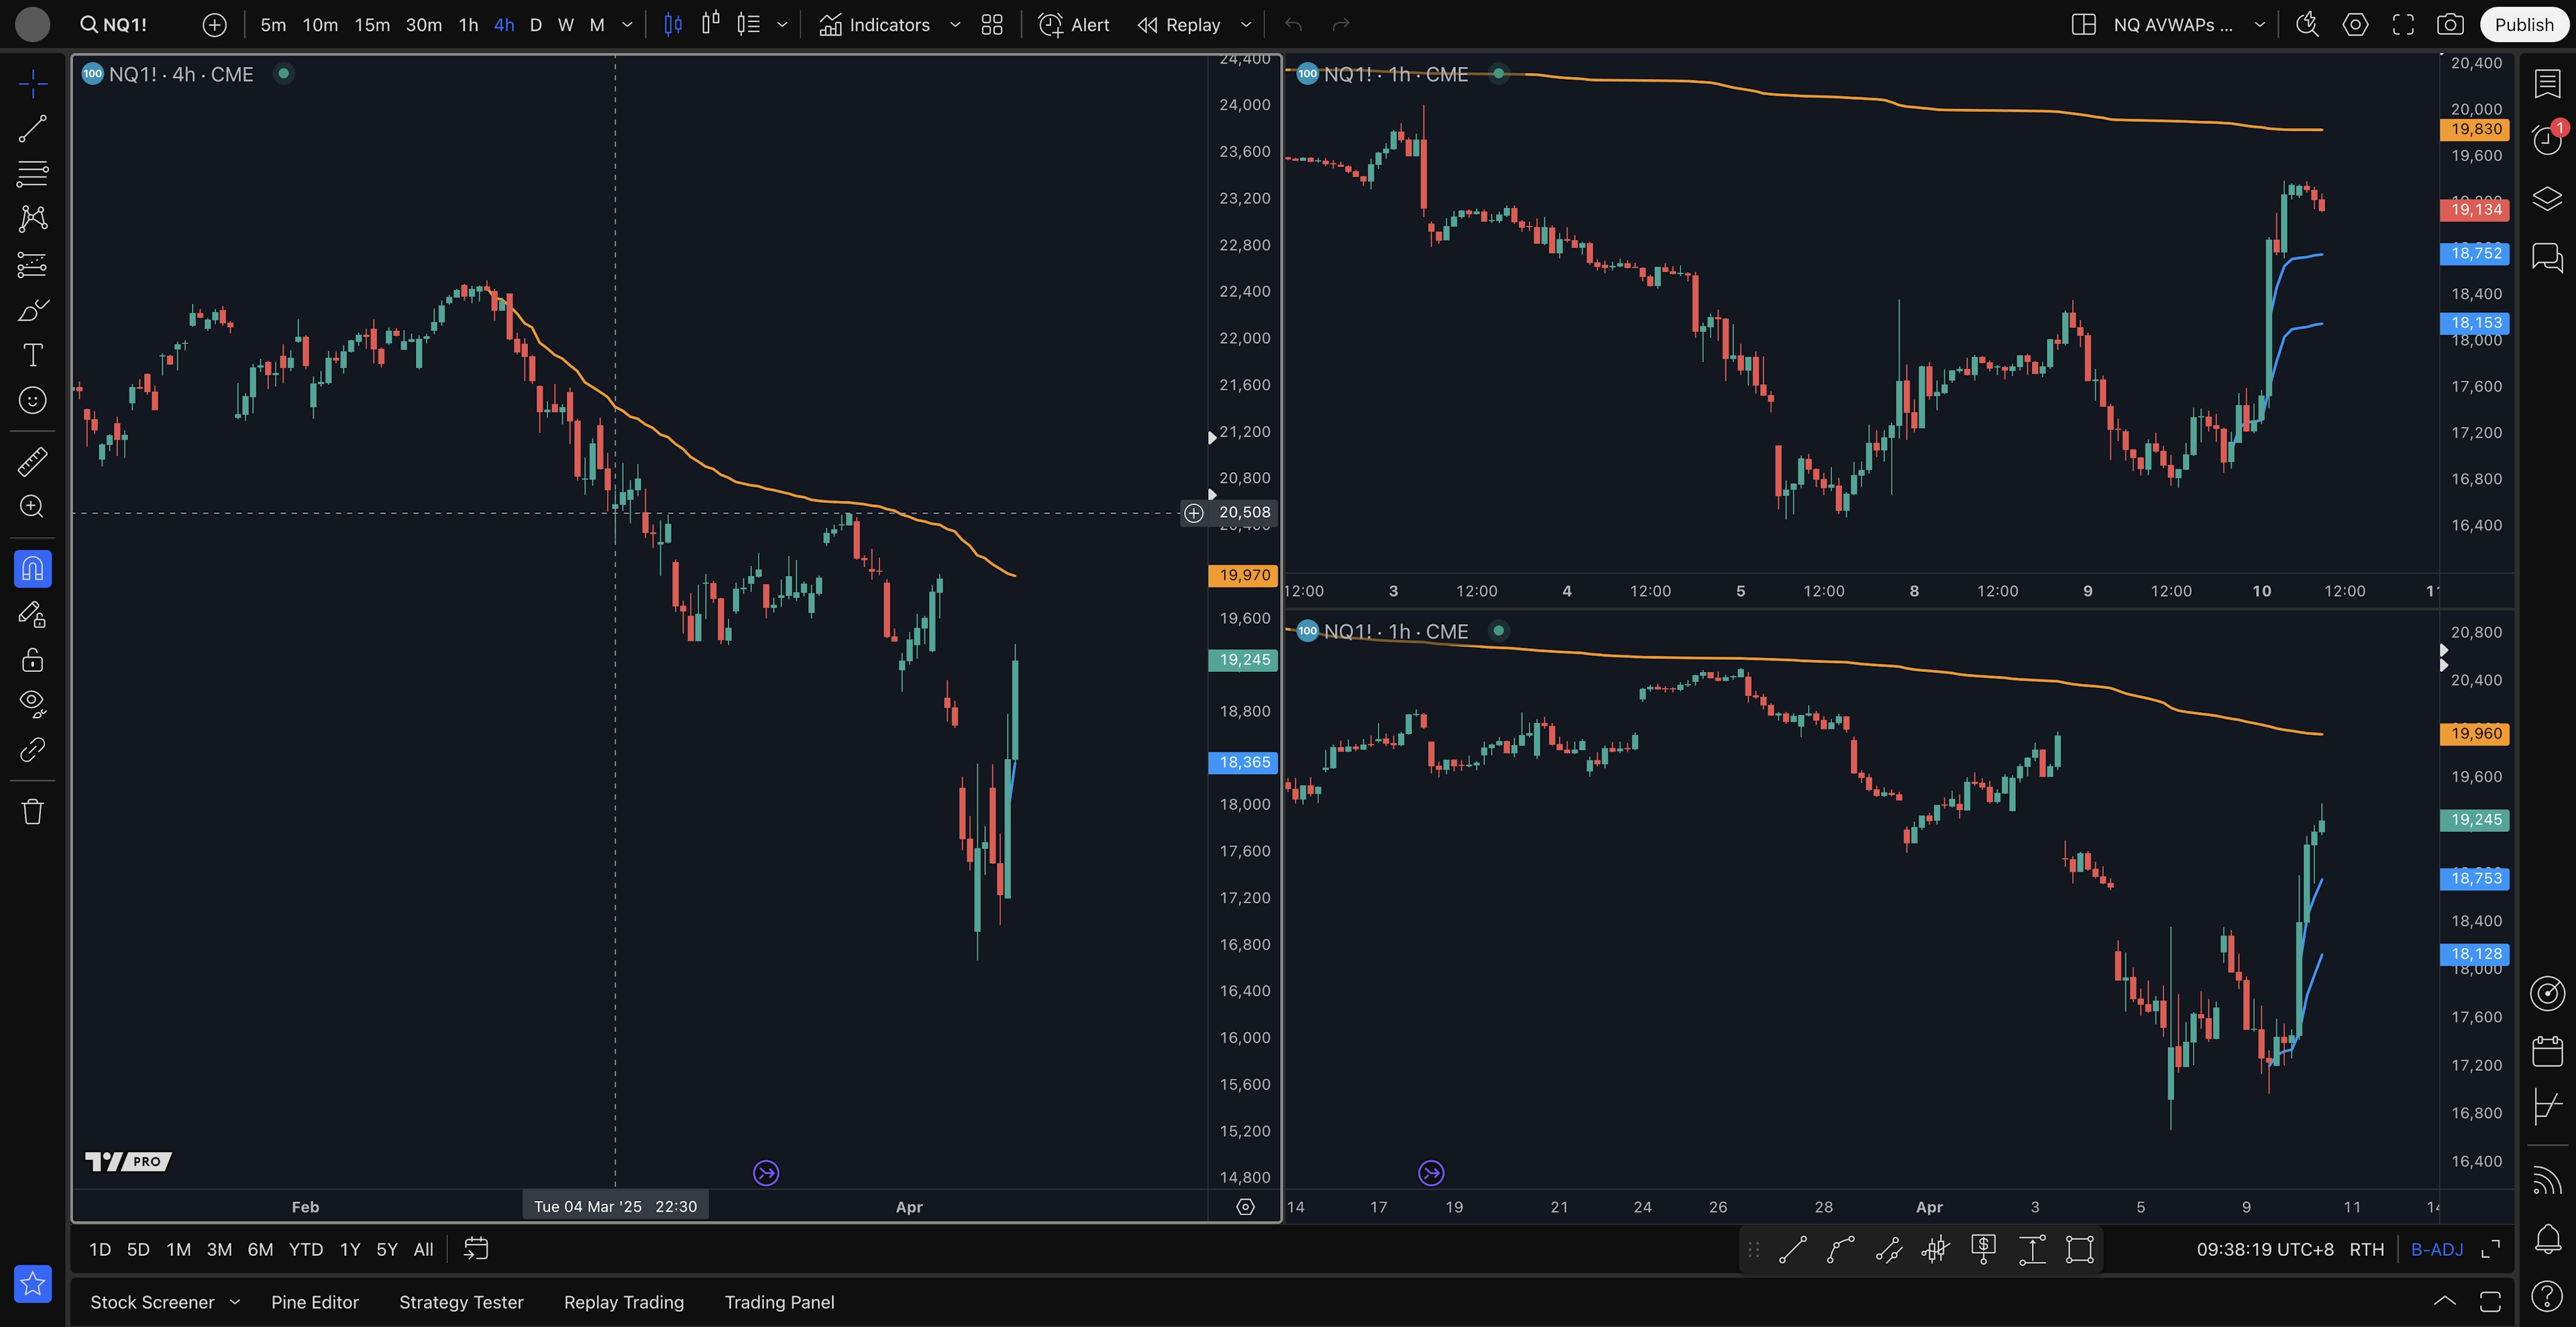
Task: Pick the ruler measure tool
Action: (x=32, y=461)
